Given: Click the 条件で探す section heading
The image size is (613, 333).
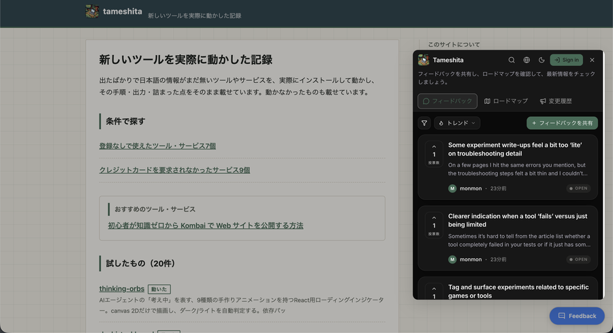Looking at the screenshot, I should [x=125, y=121].
